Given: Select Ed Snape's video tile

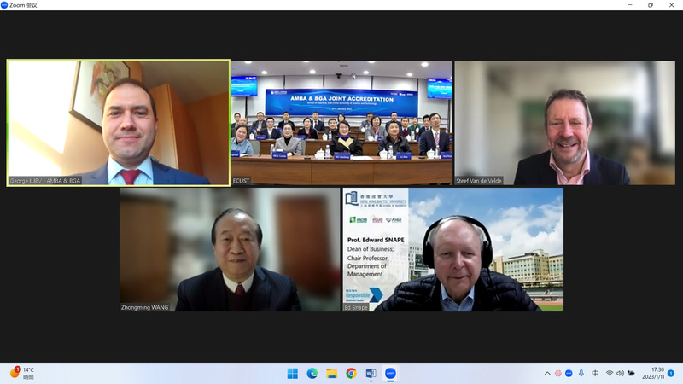Looking at the screenshot, I should coord(453,249).
